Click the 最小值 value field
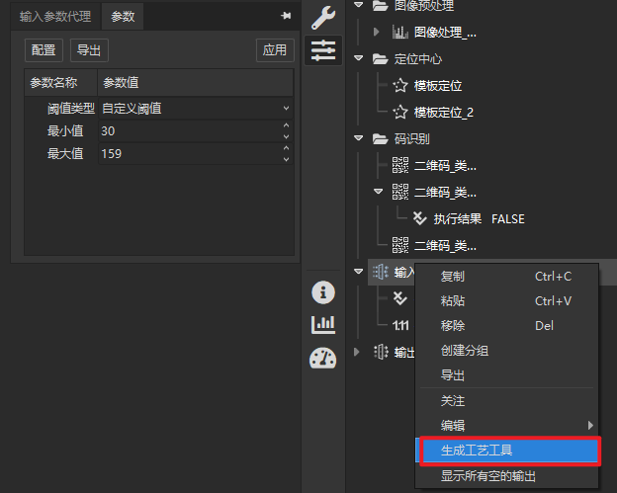 (188, 131)
